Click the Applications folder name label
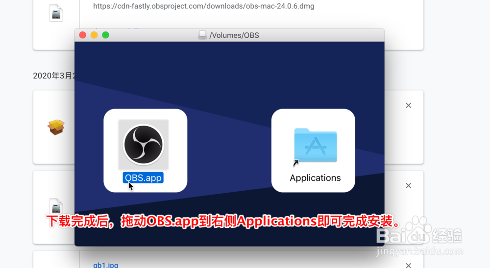 tap(315, 178)
